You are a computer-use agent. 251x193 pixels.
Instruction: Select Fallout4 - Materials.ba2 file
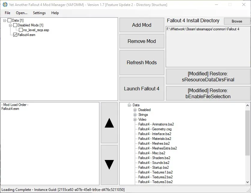coord(155,139)
